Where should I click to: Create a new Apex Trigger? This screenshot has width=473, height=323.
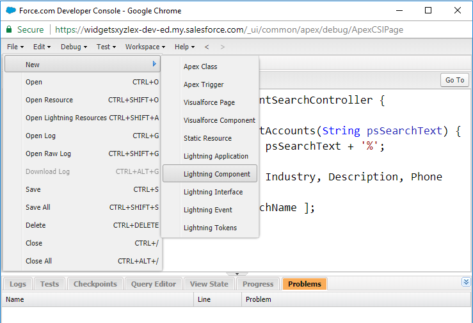click(x=210, y=84)
